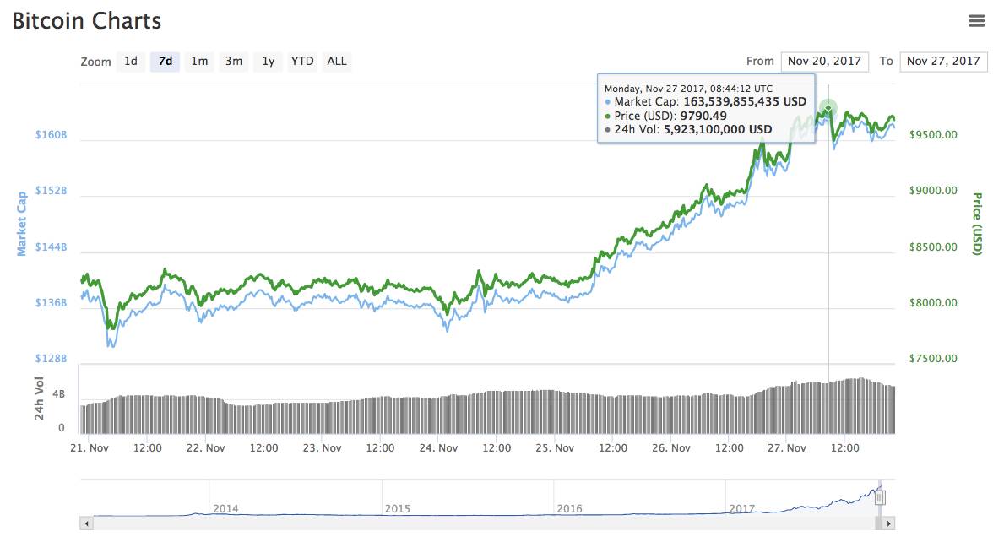The width and height of the screenshot is (1004, 542).
Task: Click the 23. Nov date label
Action: click(322, 448)
